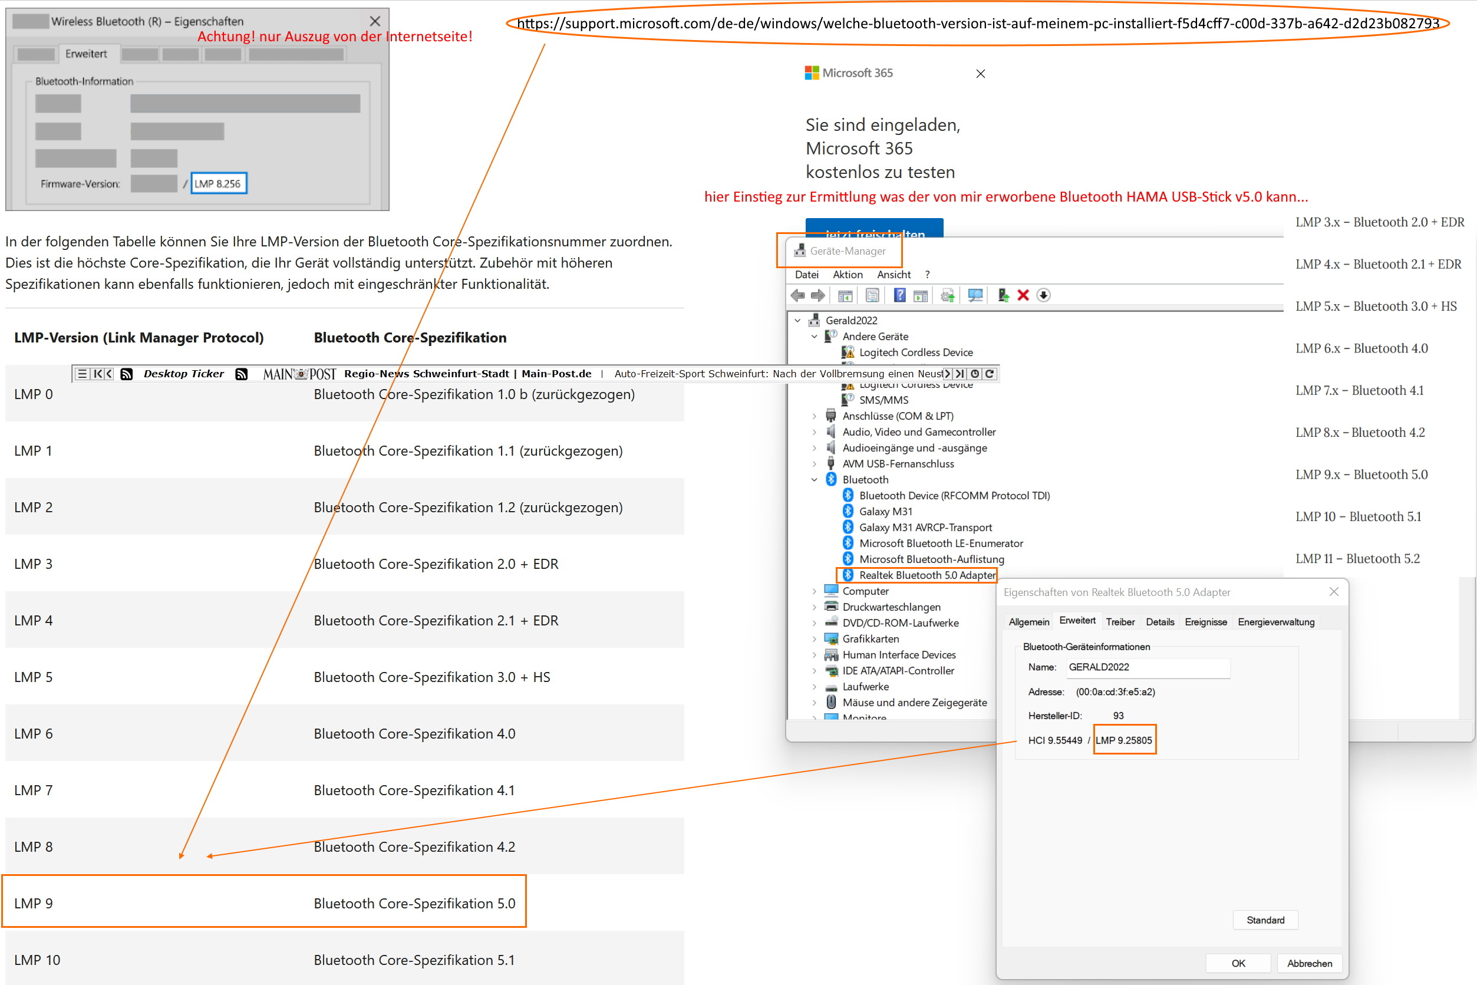
Task: Click the back arrow in Geräte-Manager toolbar
Action: (x=797, y=295)
